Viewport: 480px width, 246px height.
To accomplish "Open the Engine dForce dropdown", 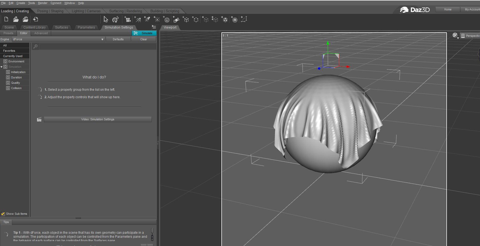I will [58, 39].
